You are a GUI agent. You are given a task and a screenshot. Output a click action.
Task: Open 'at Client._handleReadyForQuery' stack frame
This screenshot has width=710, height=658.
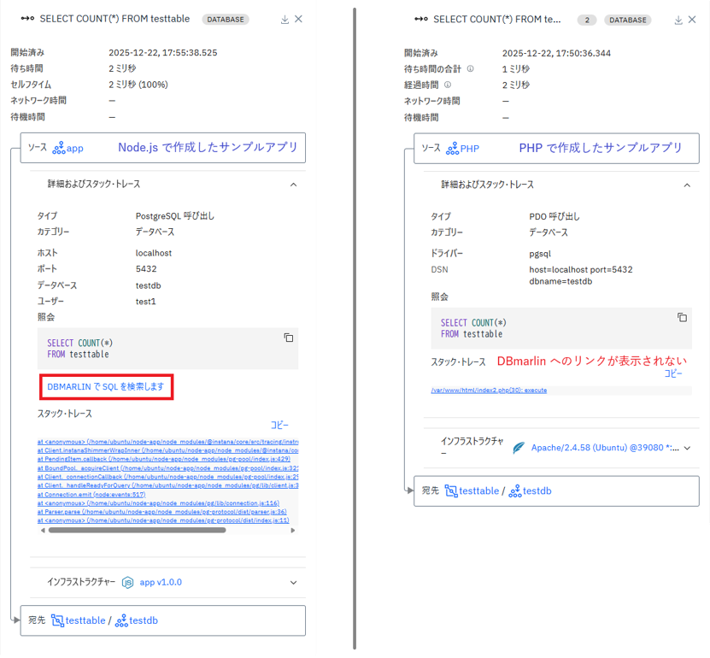pyautogui.click(x=167, y=485)
